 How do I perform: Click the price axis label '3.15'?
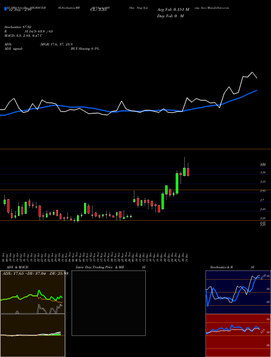[262, 182]
